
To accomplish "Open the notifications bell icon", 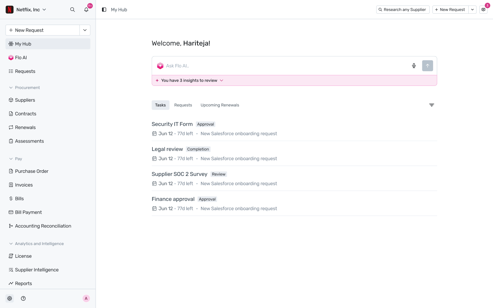I will [86, 10].
